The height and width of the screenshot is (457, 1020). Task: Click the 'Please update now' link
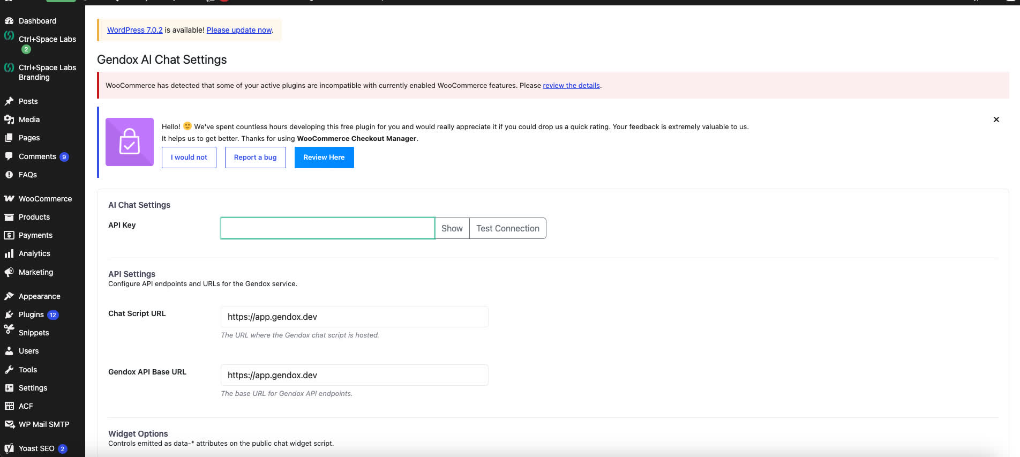[239, 30]
